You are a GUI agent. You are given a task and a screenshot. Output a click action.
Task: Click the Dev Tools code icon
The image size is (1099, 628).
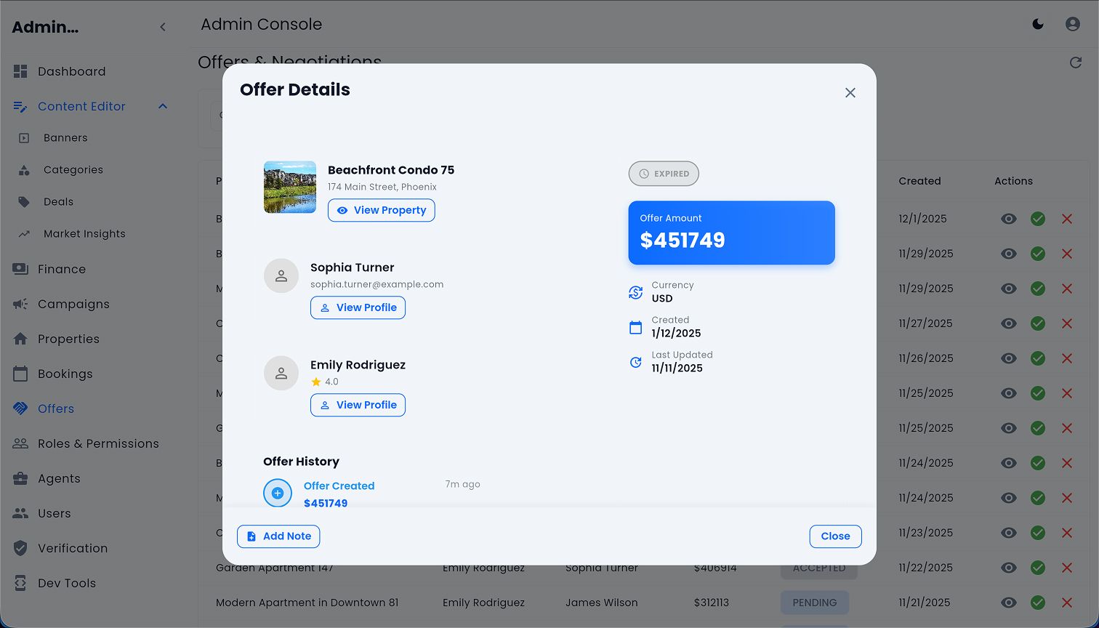pos(20,583)
